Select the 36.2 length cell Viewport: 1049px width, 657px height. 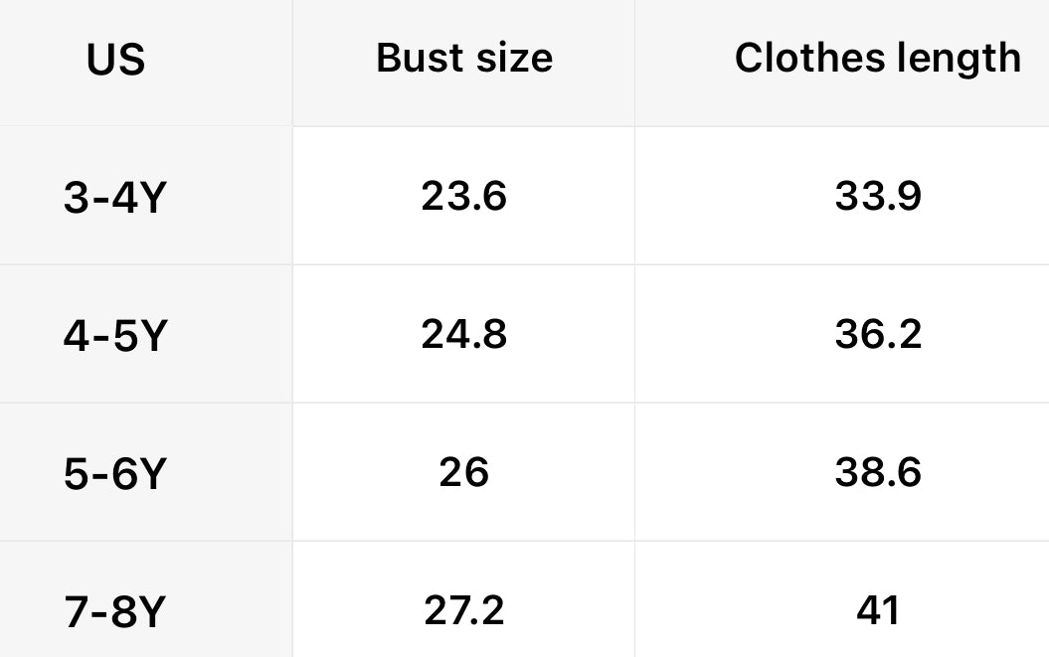click(x=878, y=334)
